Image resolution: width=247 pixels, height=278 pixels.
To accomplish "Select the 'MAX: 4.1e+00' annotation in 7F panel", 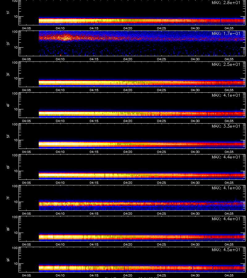I will [226, 188].
